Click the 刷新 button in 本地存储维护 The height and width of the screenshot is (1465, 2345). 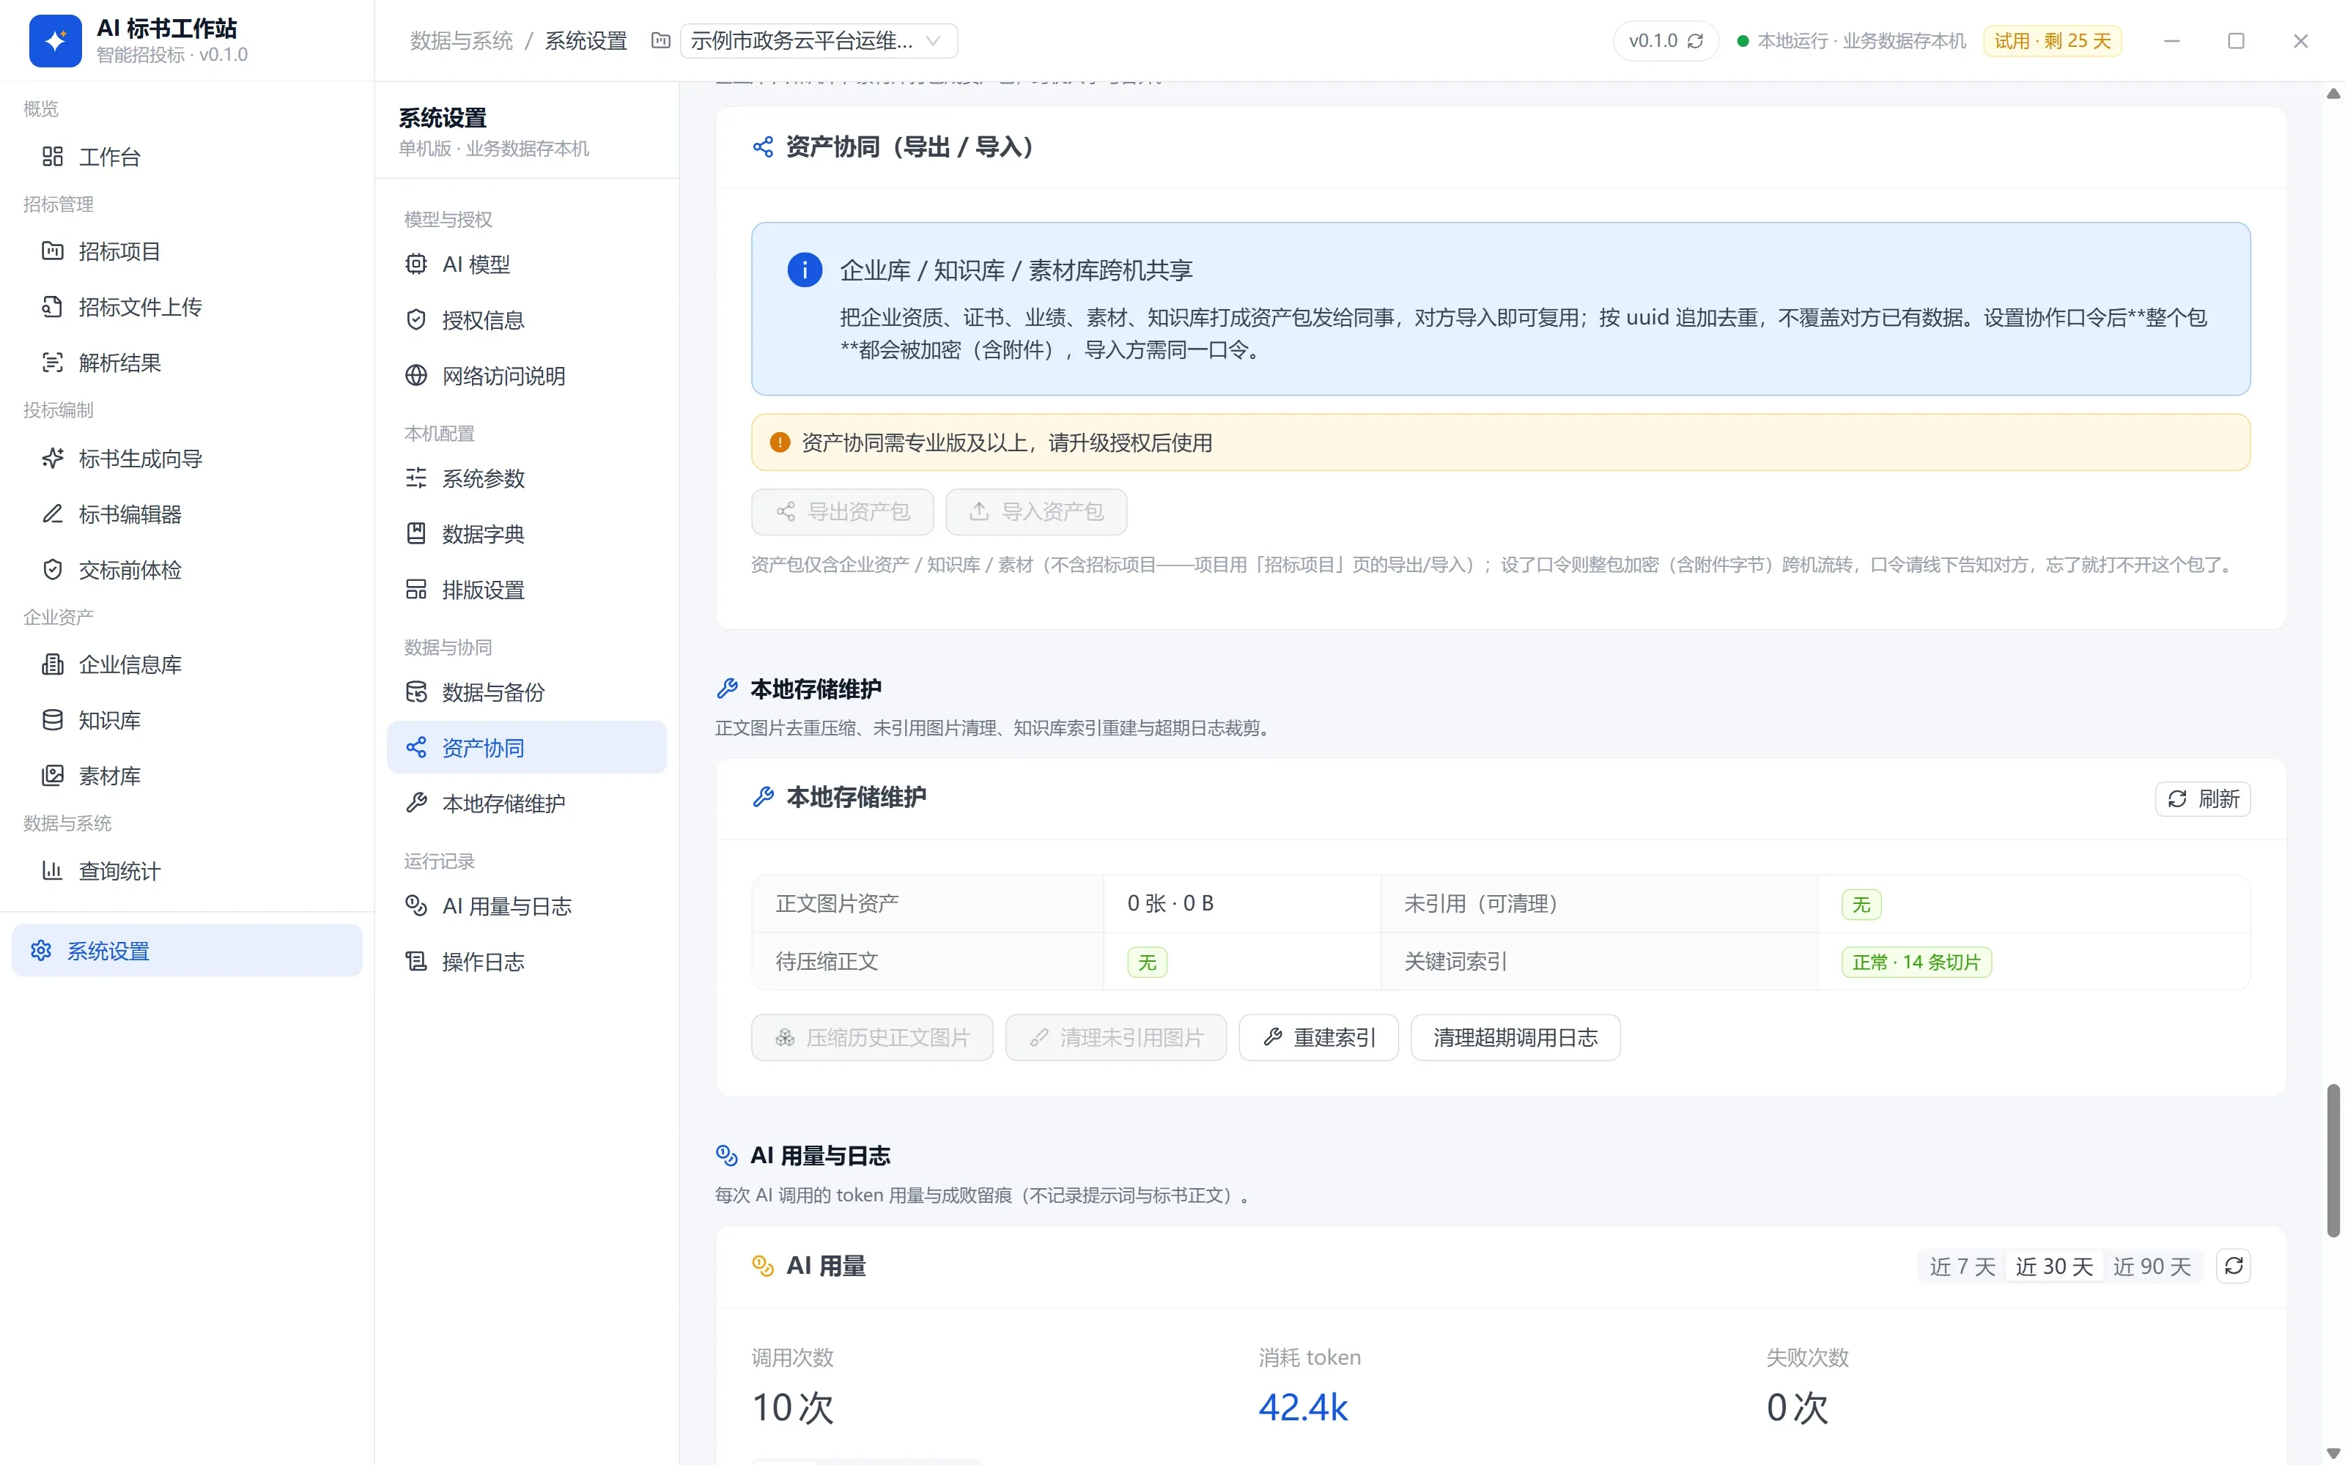[2203, 799]
